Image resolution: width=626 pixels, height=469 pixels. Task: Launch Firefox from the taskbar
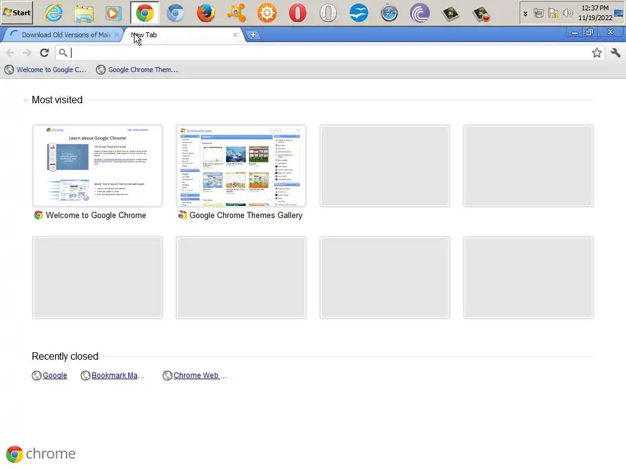[x=206, y=13]
